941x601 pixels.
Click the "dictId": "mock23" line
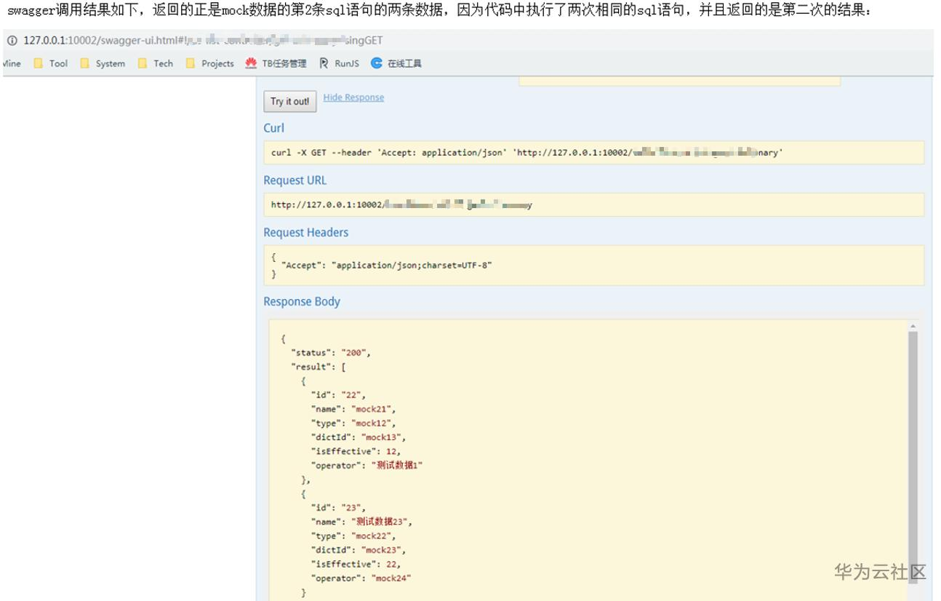(x=358, y=550)
